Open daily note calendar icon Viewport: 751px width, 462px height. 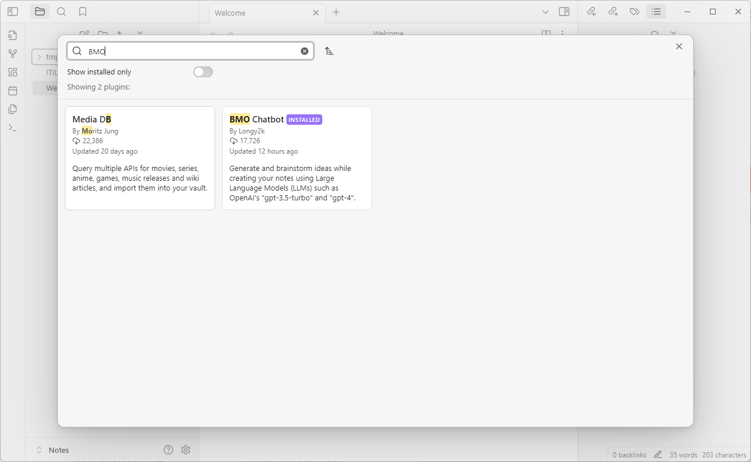[13, 91]
